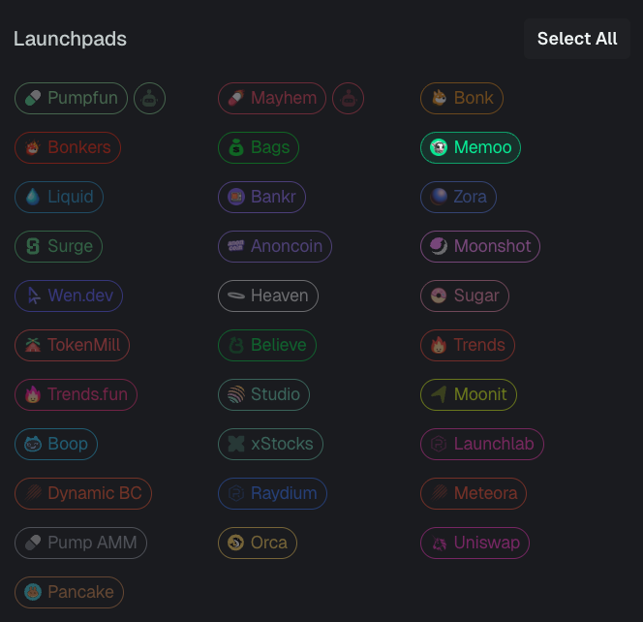The width and height of the screenshot is (643, 622).
Task: Enable the Bonk launchpad filter
Action: 462,98
